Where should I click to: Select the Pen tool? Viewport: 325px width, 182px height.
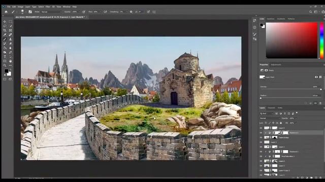click(10, 53)
